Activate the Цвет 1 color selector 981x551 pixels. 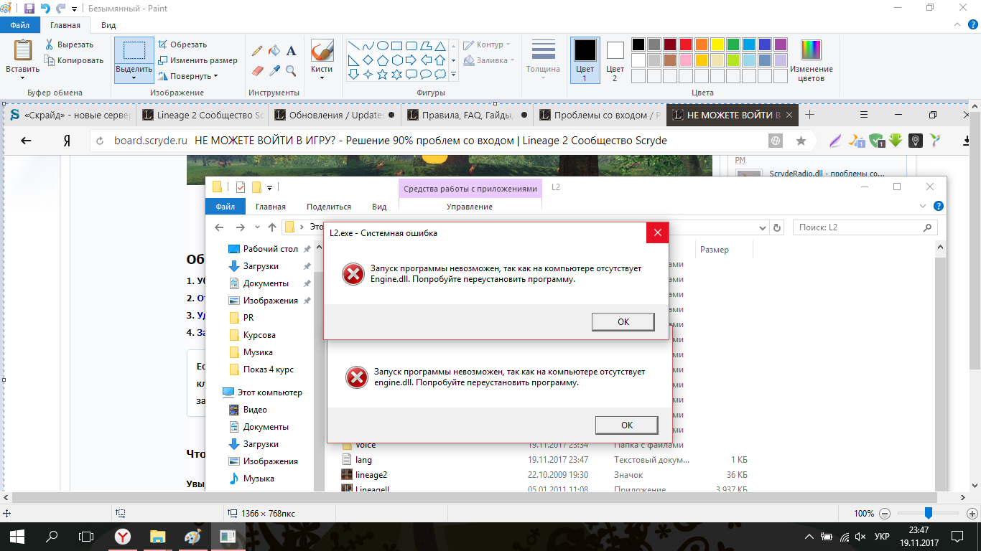click(585, 60)
